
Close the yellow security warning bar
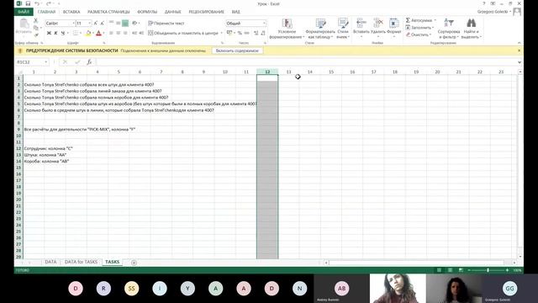[520, 50]
